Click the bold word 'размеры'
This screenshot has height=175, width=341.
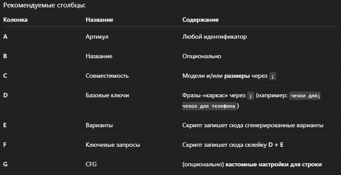tap(237, 76)
